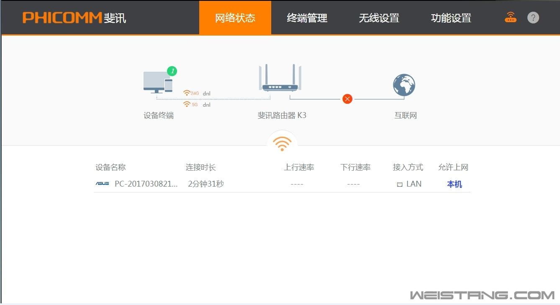Image resolution: width=560 pixels, height=305 pixels.
Task: Click the LAN connection type icon
Action: click(x=400, y=184)
